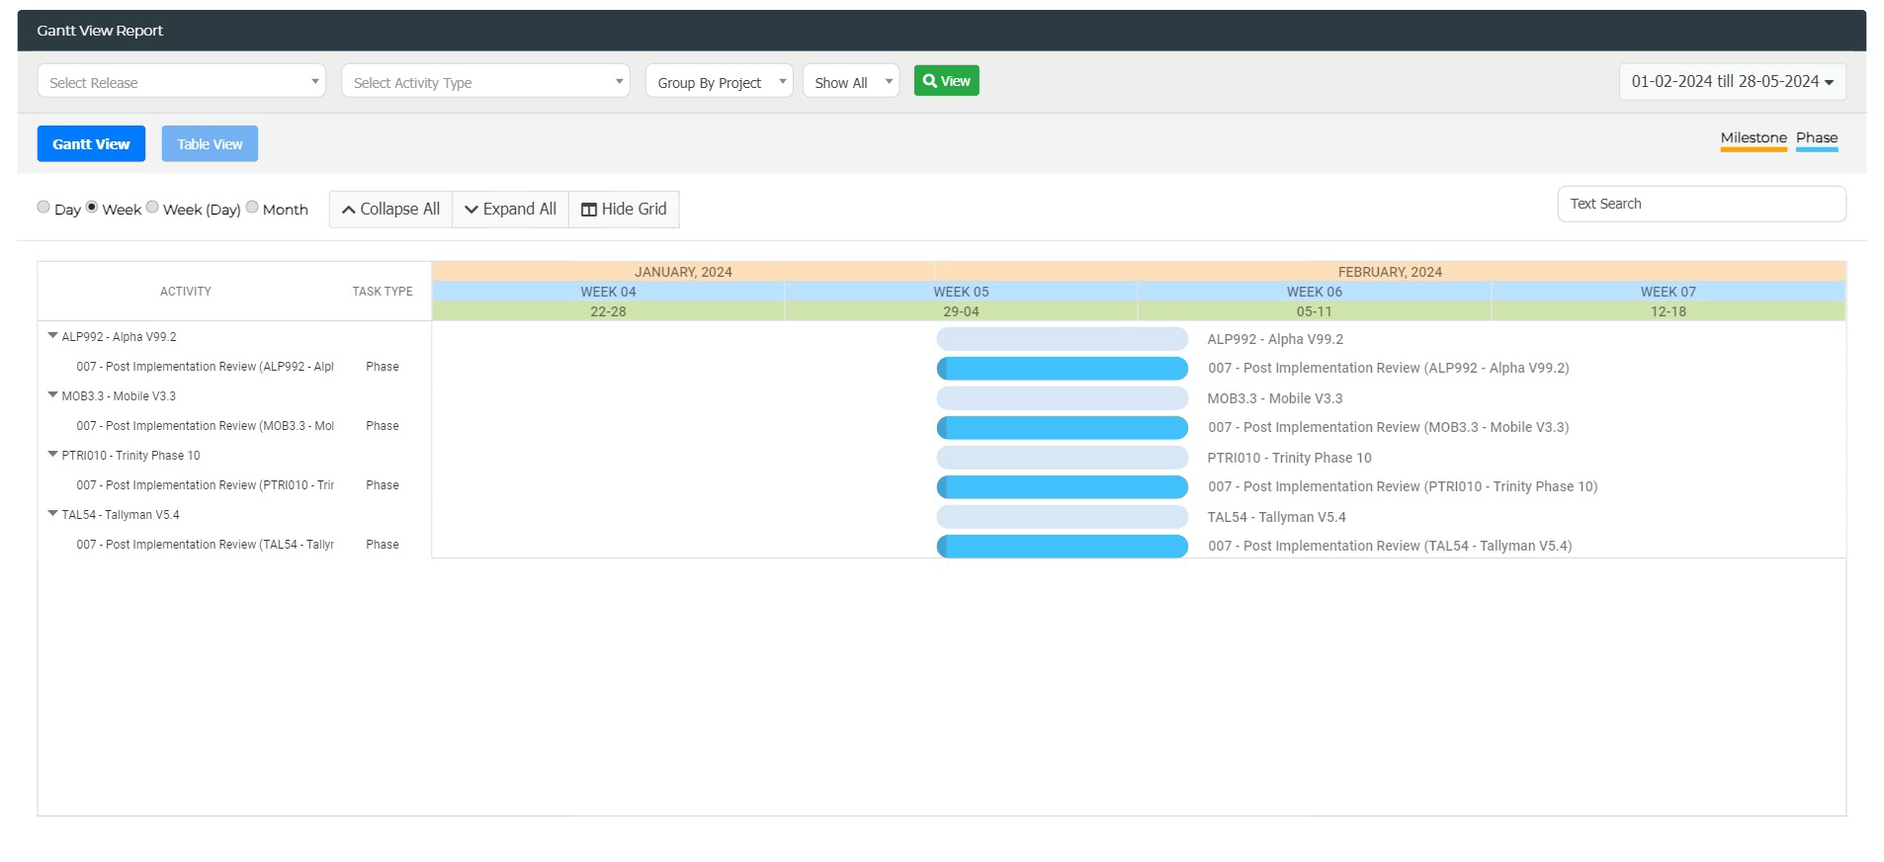This screenshot has height=862, width=1884.
Task: Select the Week (Day) radio button
Action: point(152,207)
